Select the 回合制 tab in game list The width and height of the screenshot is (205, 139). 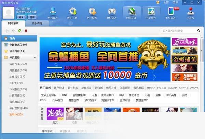click(x=99, y=88)
